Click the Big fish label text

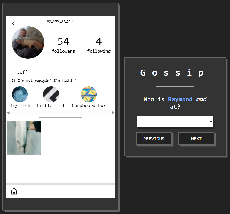point(20,105)
